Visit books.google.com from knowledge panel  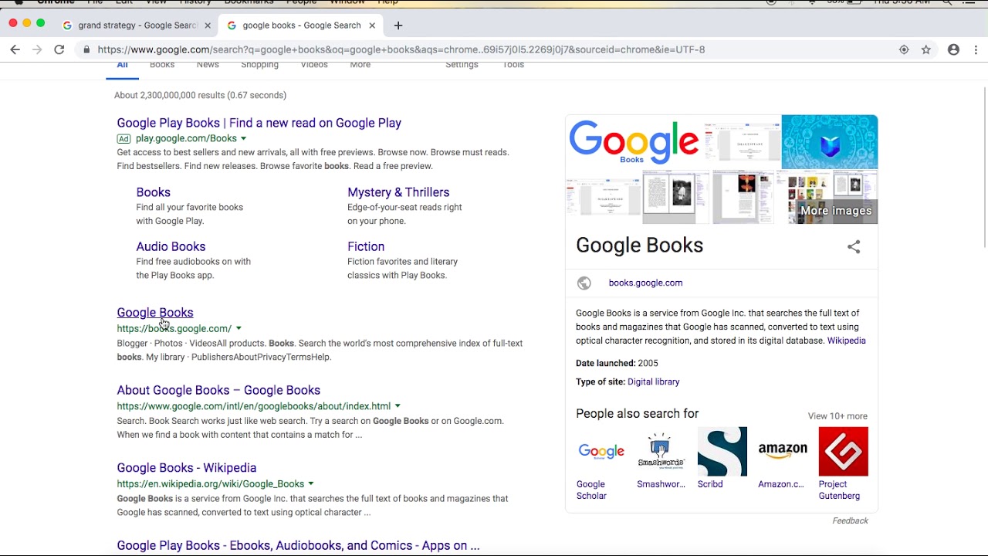(x=645, y=283)
